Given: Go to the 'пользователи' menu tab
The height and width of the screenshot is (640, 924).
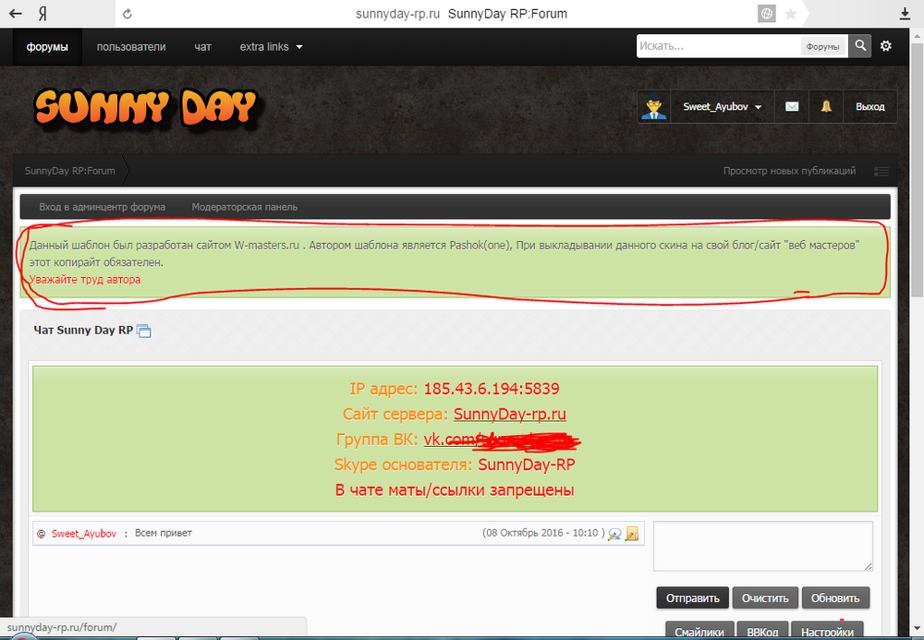Looking at the screenshot, I should pos(131,47).
